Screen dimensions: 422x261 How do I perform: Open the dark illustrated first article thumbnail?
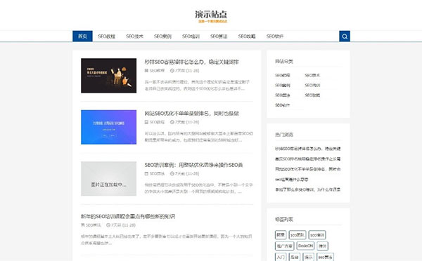click(109, 76)
